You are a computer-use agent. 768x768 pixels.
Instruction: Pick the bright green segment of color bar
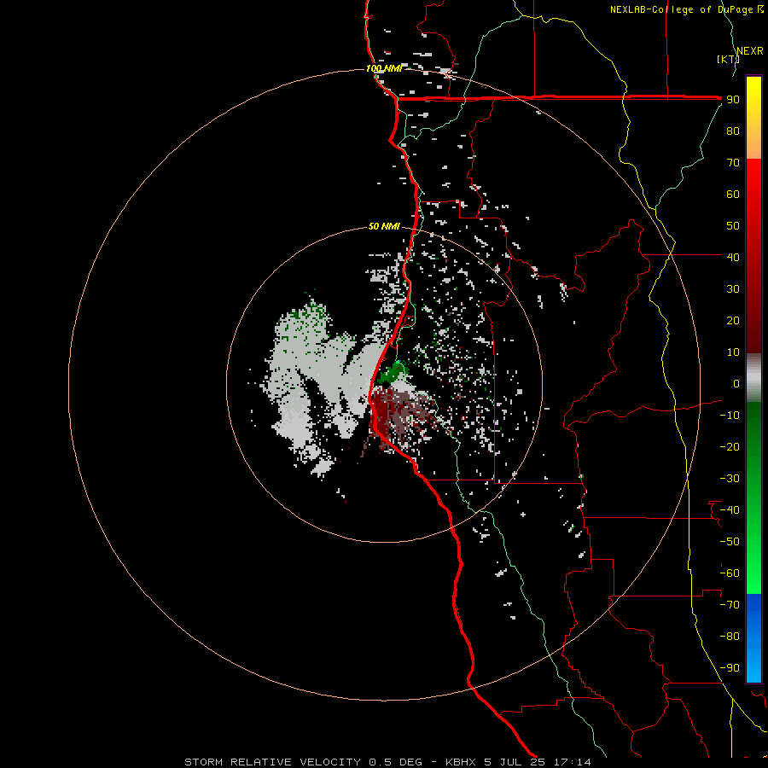coord(753,563)
